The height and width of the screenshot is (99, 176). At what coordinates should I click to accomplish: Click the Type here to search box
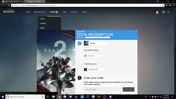click(25, 97)
